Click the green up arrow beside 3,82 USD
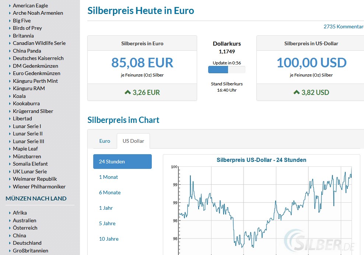 [297, 92]
